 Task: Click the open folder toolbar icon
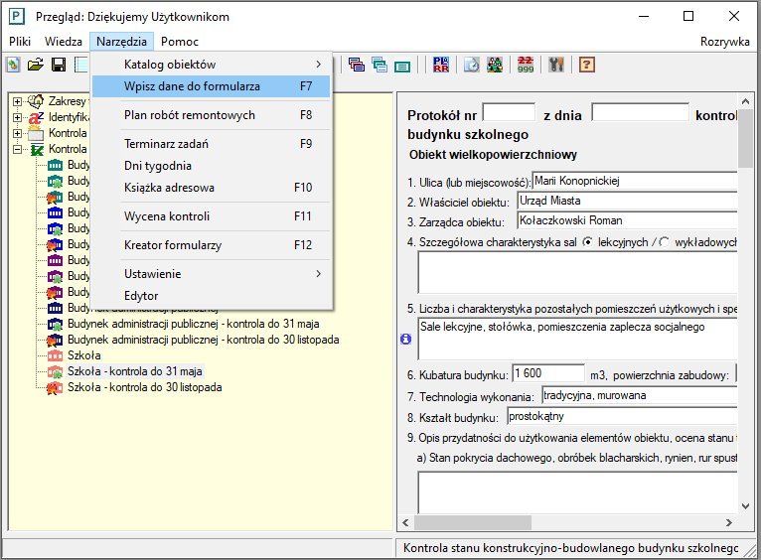pos(36,66)
